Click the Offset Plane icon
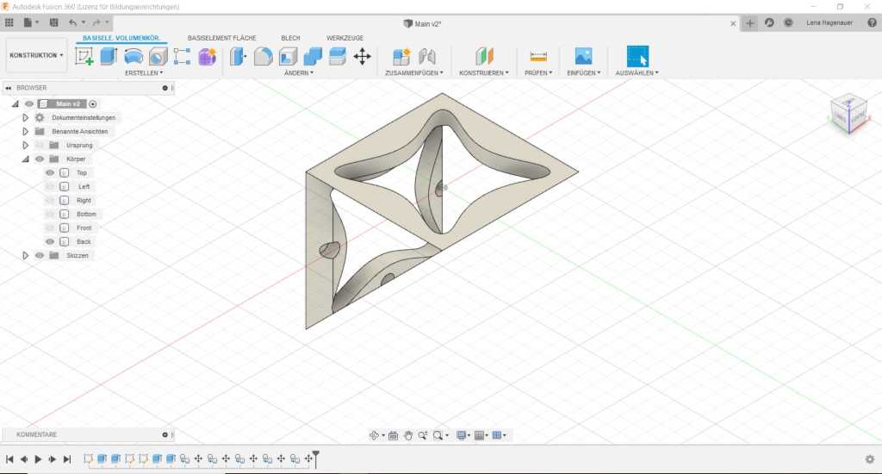Screen dimensions: 882x474 pos(484,56)
